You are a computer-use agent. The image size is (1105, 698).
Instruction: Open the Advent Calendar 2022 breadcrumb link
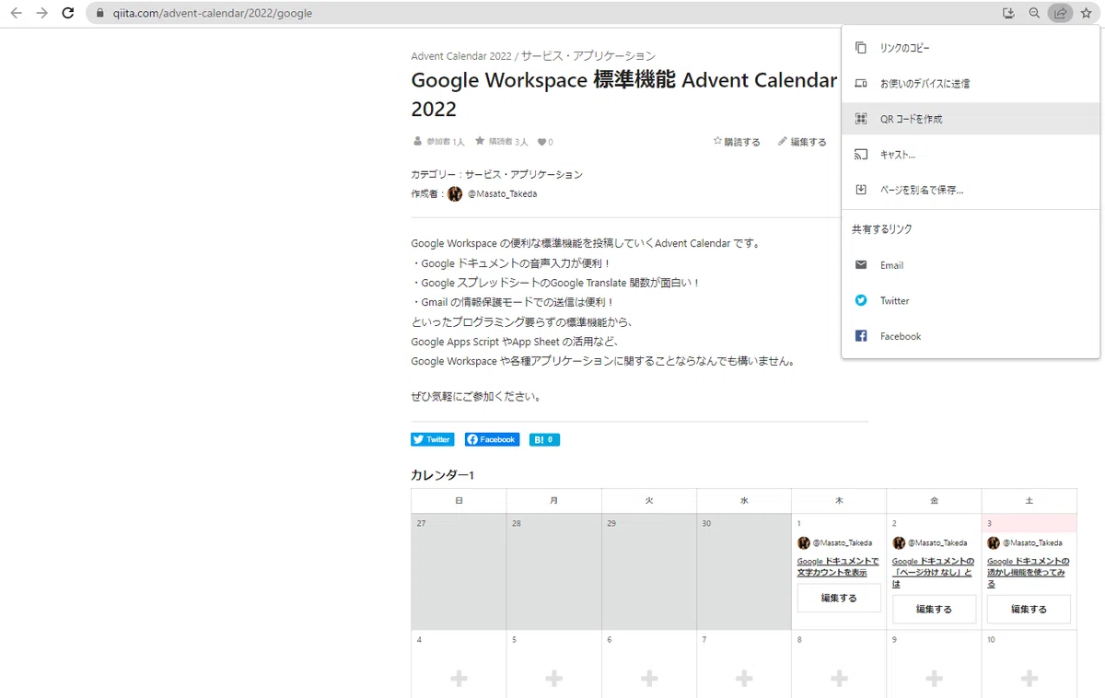[x=461, y=56]
